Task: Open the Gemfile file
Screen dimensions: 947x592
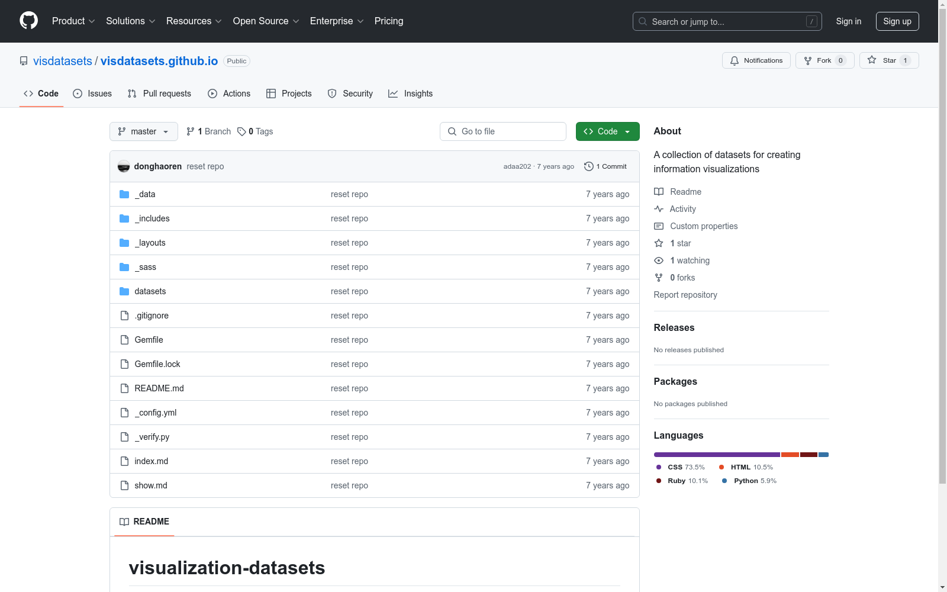Action: 149,340
